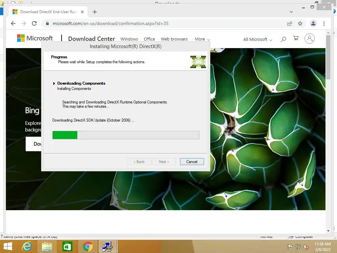
Task: Open the Web browsers menu item
Action: coord(174,39)
